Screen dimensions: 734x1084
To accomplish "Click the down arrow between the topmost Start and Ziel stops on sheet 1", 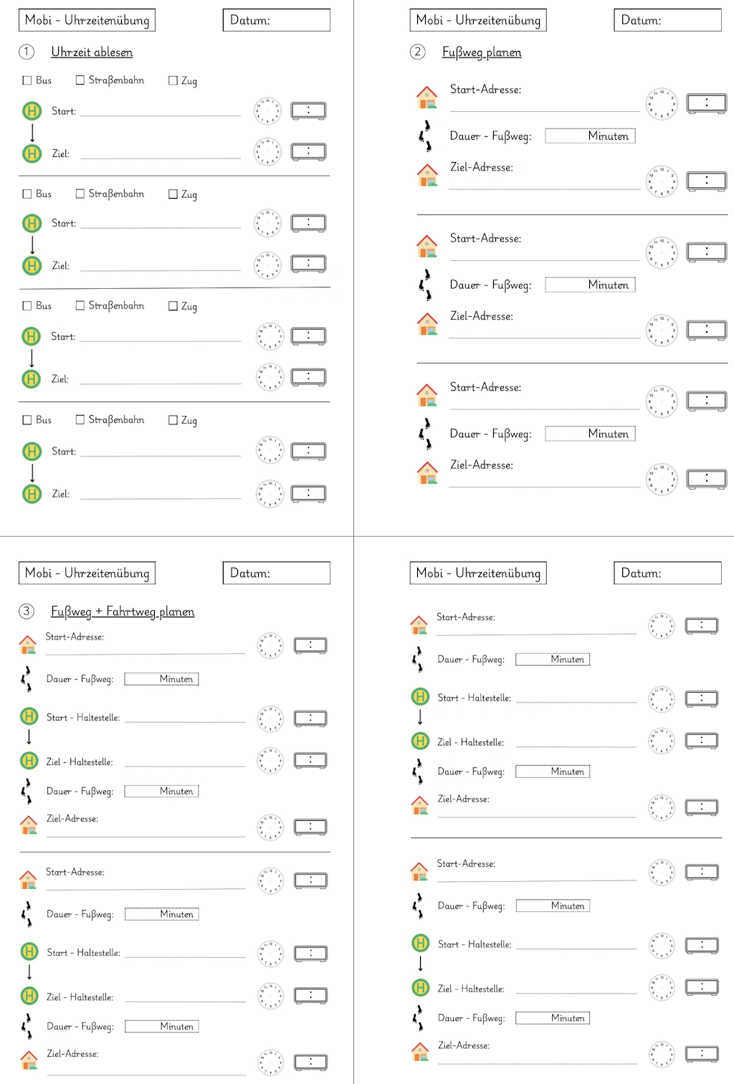I will coord(32,132).
